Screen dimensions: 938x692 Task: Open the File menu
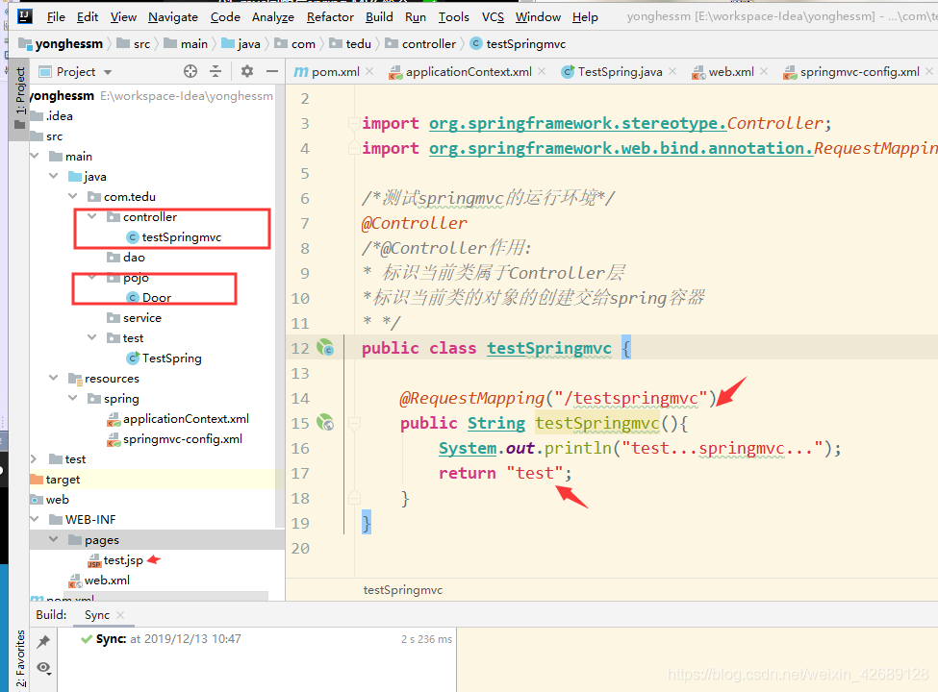pos(56,16)
